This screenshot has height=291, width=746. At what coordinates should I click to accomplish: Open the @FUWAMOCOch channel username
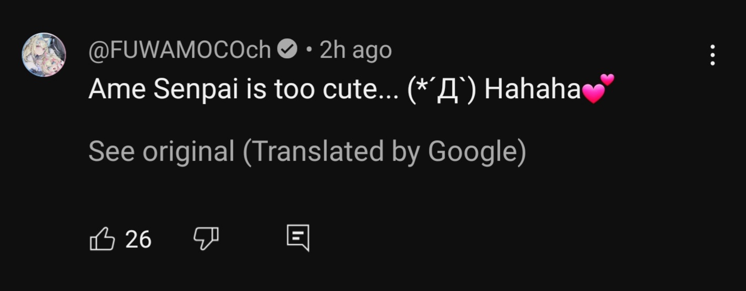tap(179, 50)
